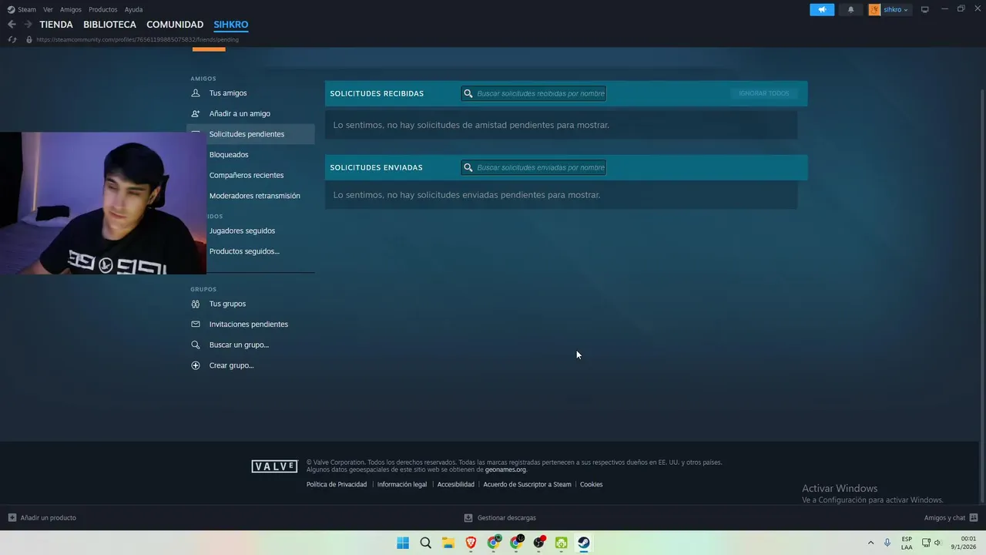The image size is (986, 555).
Task: Show hidden tray icons chevron
Action: click(x=871, y=543)
